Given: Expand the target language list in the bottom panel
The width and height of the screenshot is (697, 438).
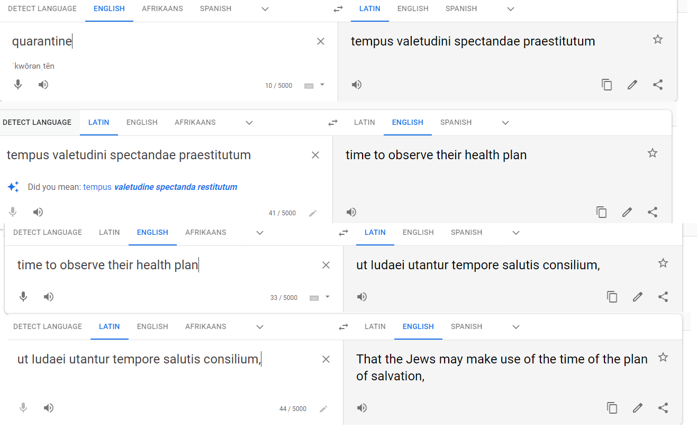Looking at the screenshot, I should point(516,327).
